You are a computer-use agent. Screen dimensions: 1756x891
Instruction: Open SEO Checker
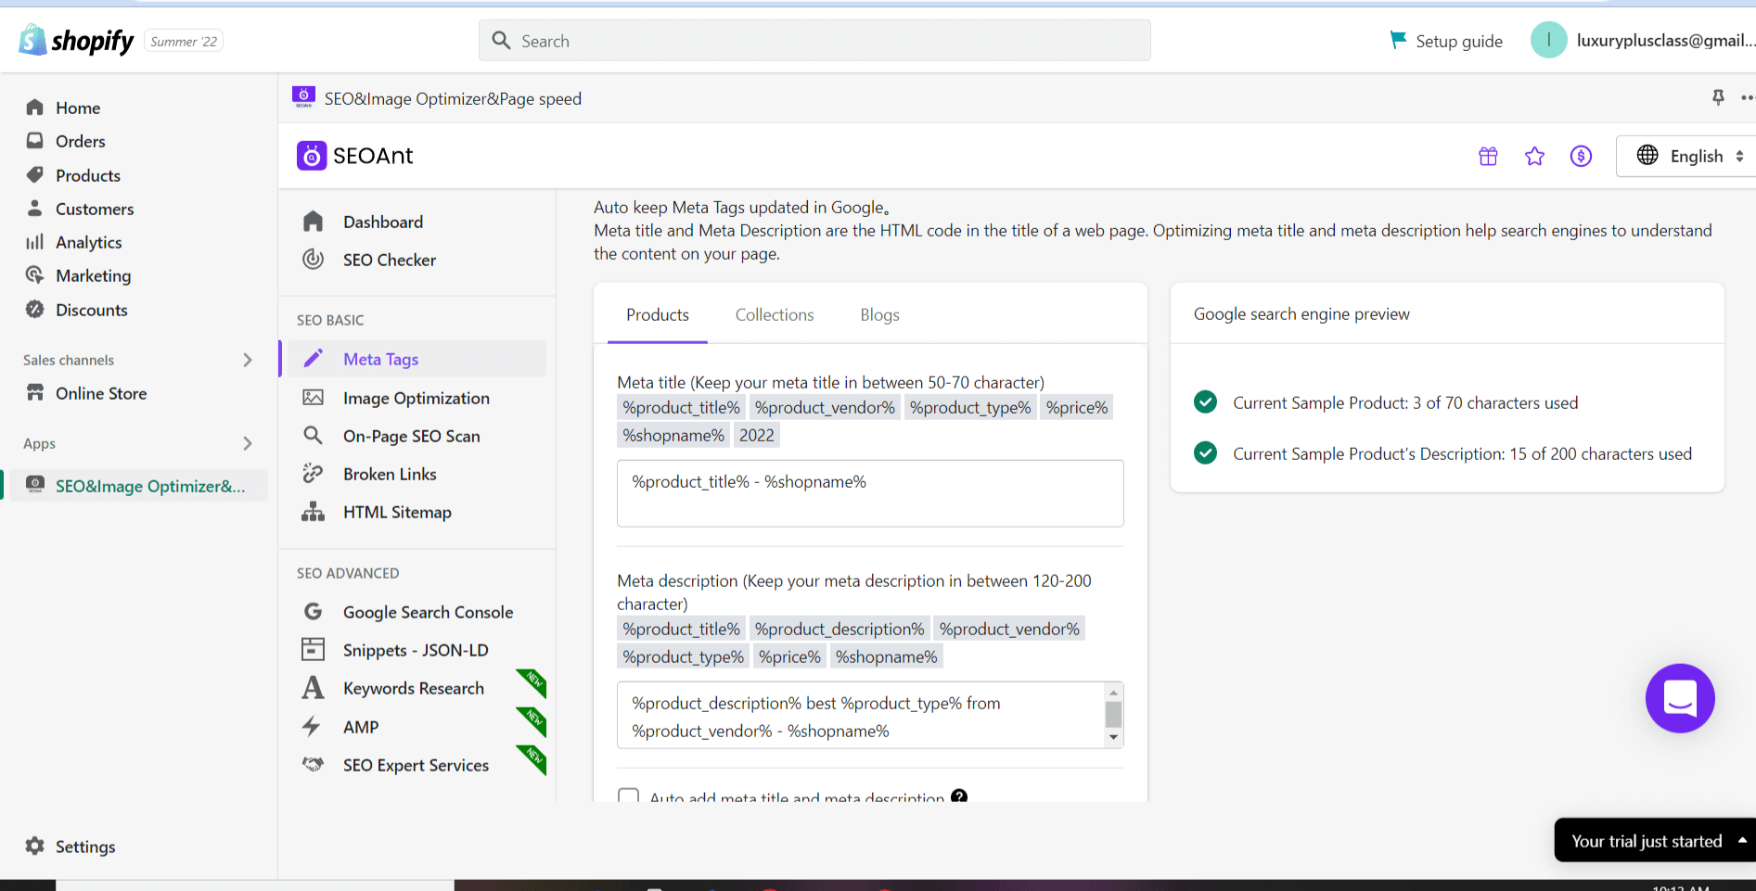tap(390, 260)
